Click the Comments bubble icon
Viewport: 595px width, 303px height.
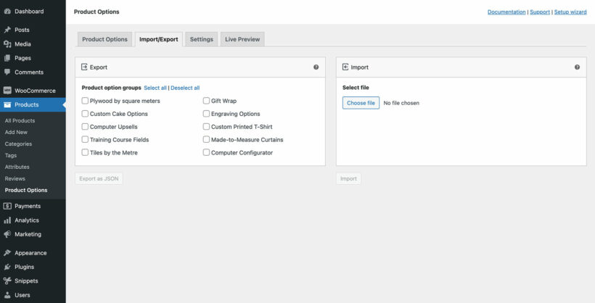click(7, 72)
